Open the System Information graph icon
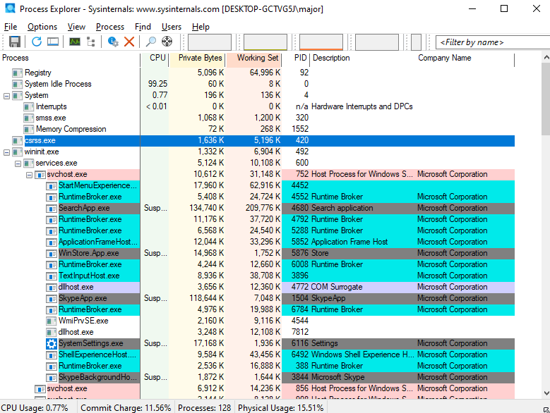Image resolution: width=550 pixels, height=413 pixels. 74,42
